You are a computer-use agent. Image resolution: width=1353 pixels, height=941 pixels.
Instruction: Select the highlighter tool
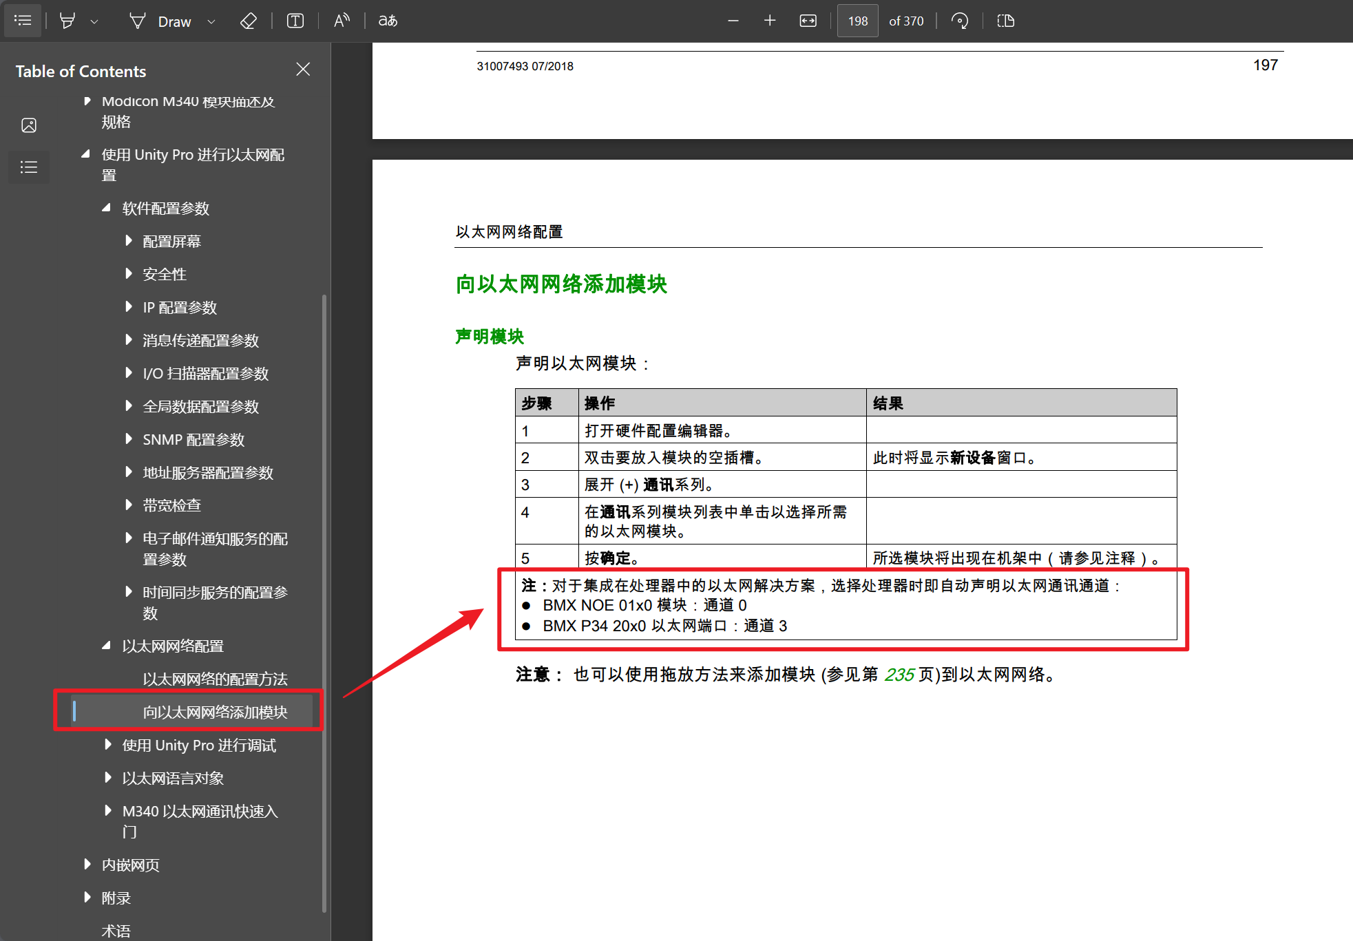[67, 21]
